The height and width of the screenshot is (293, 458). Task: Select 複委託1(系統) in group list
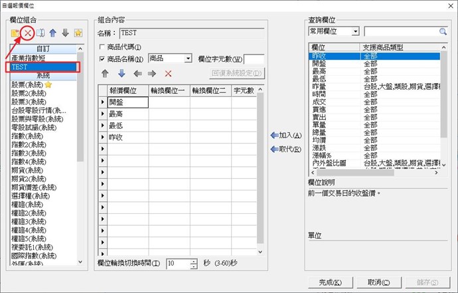click(x=43, y=247)
